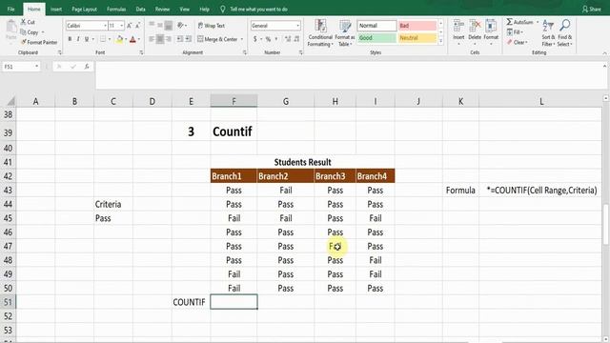This screenshot has height=343, width=610.
Task: Click the Cut scissors icon
Action: click(x=23, y=22)
